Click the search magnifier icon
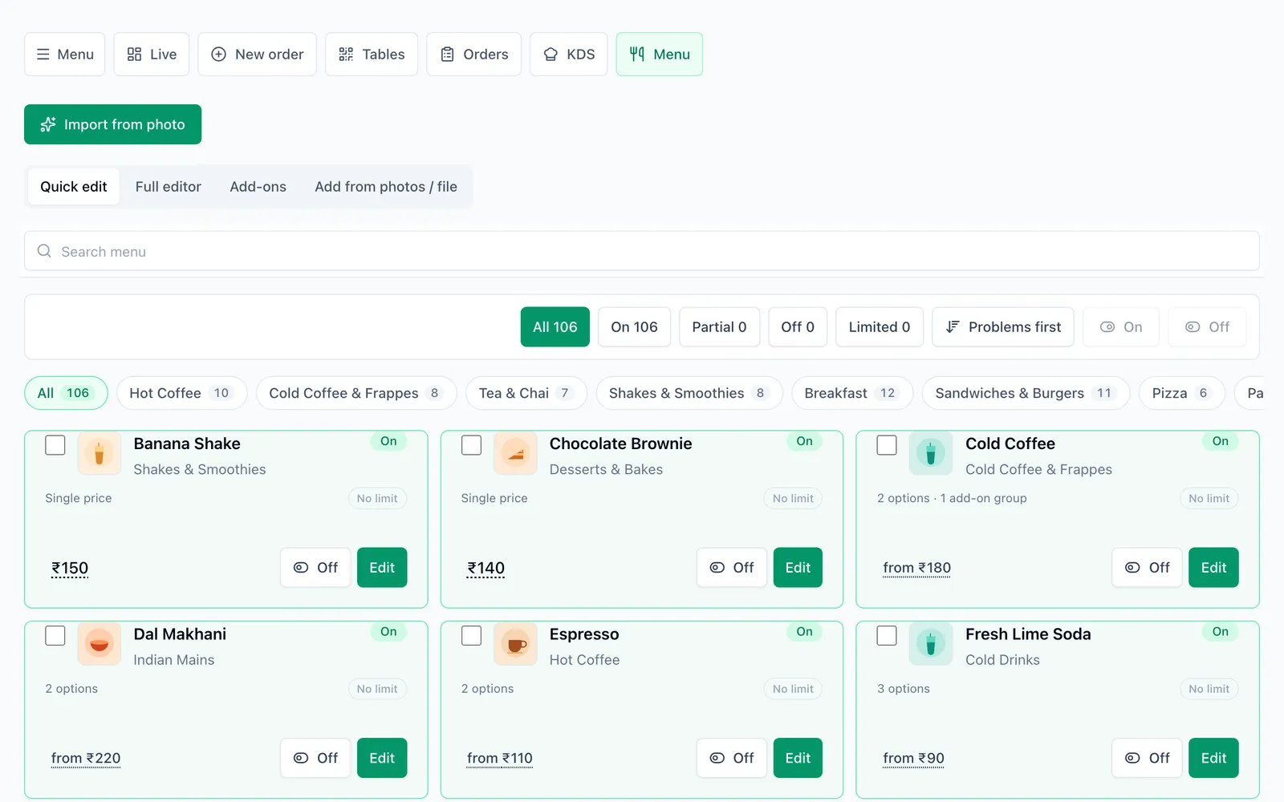 pyautogui.click(x=44, y=251)
